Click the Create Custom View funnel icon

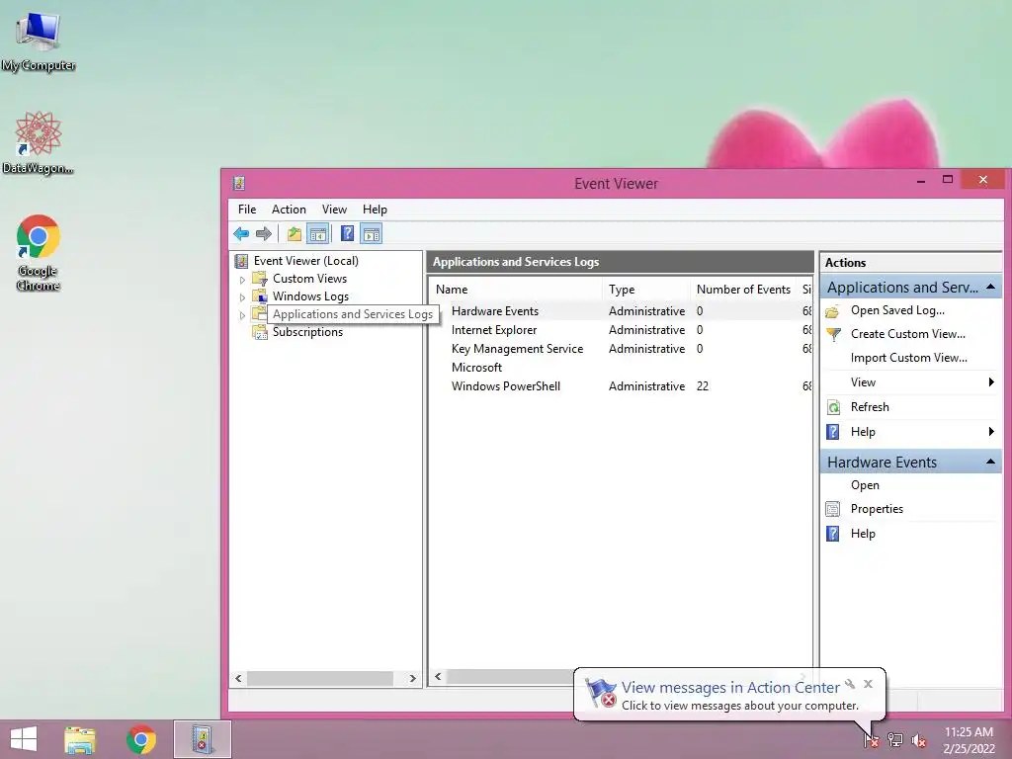point(833,334)
